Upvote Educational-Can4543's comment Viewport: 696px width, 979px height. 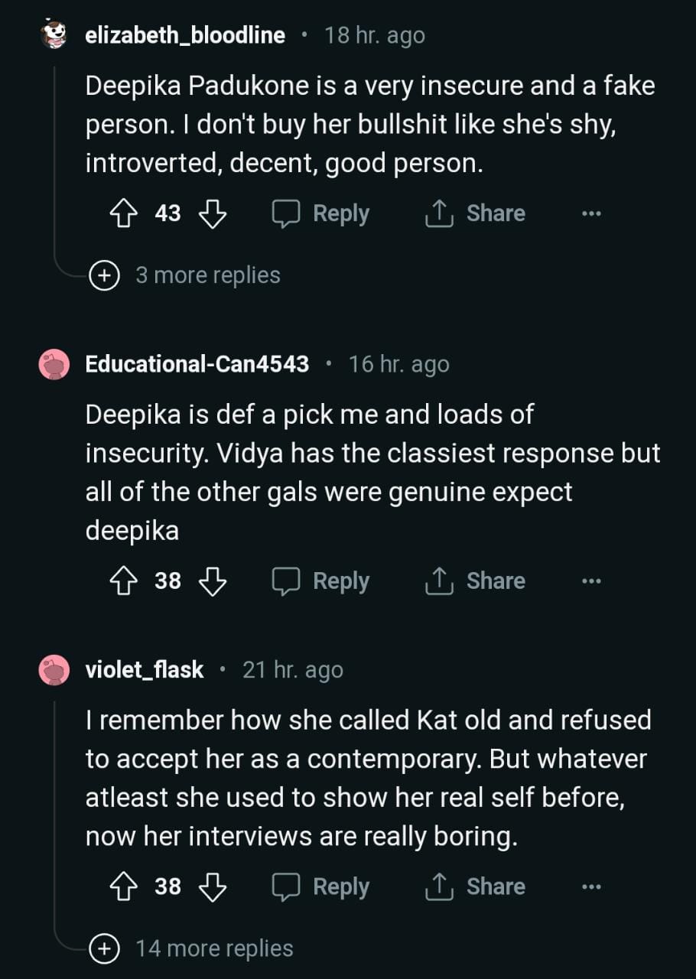coord(125,581)
